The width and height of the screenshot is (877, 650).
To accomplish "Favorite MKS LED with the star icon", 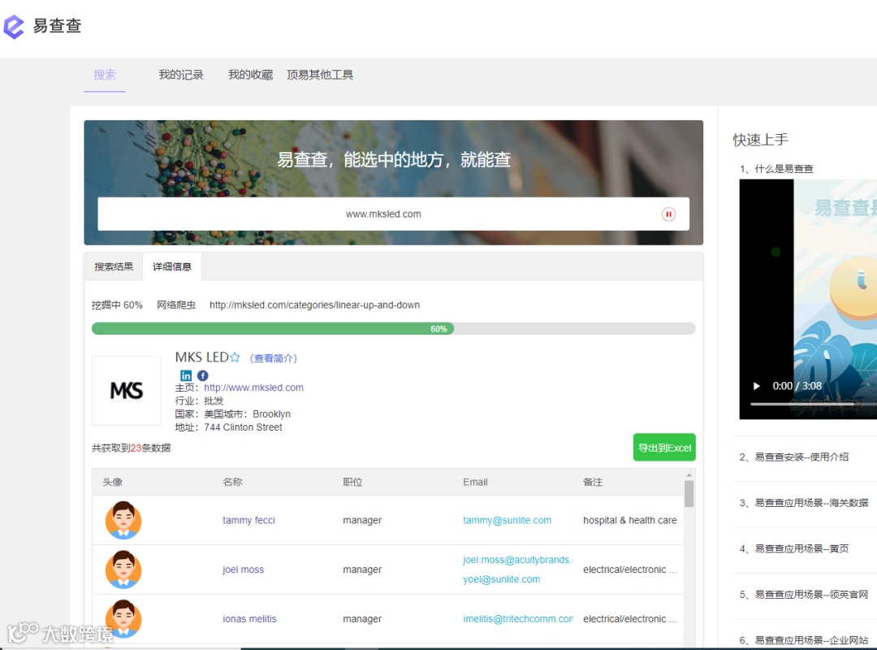I will (x=235, y=357).
